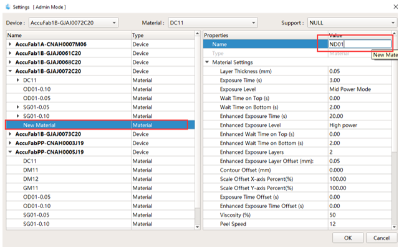
Task: Open the Material dropdown showing DC11
Action: pyautogui.click(x=213, y=22)
